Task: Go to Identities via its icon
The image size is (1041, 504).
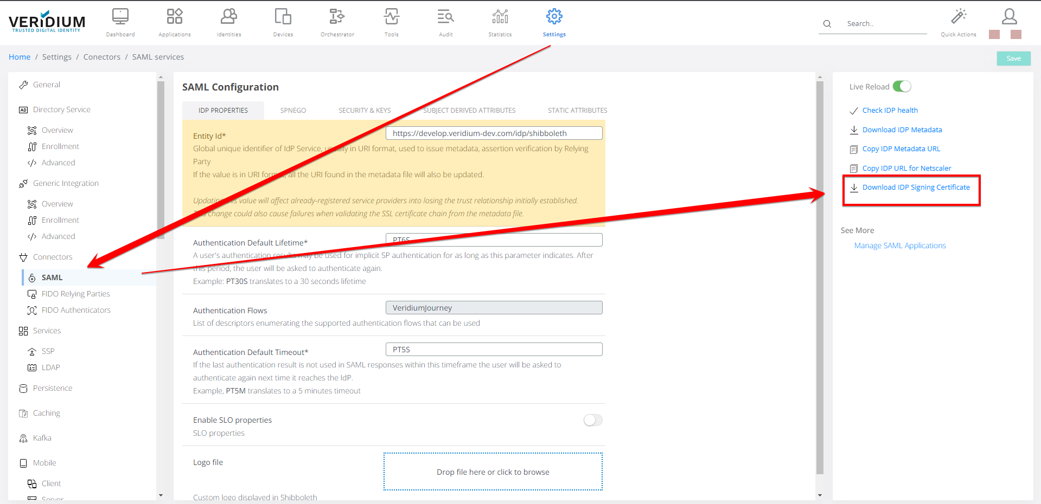Action: [x=228, y=17]
